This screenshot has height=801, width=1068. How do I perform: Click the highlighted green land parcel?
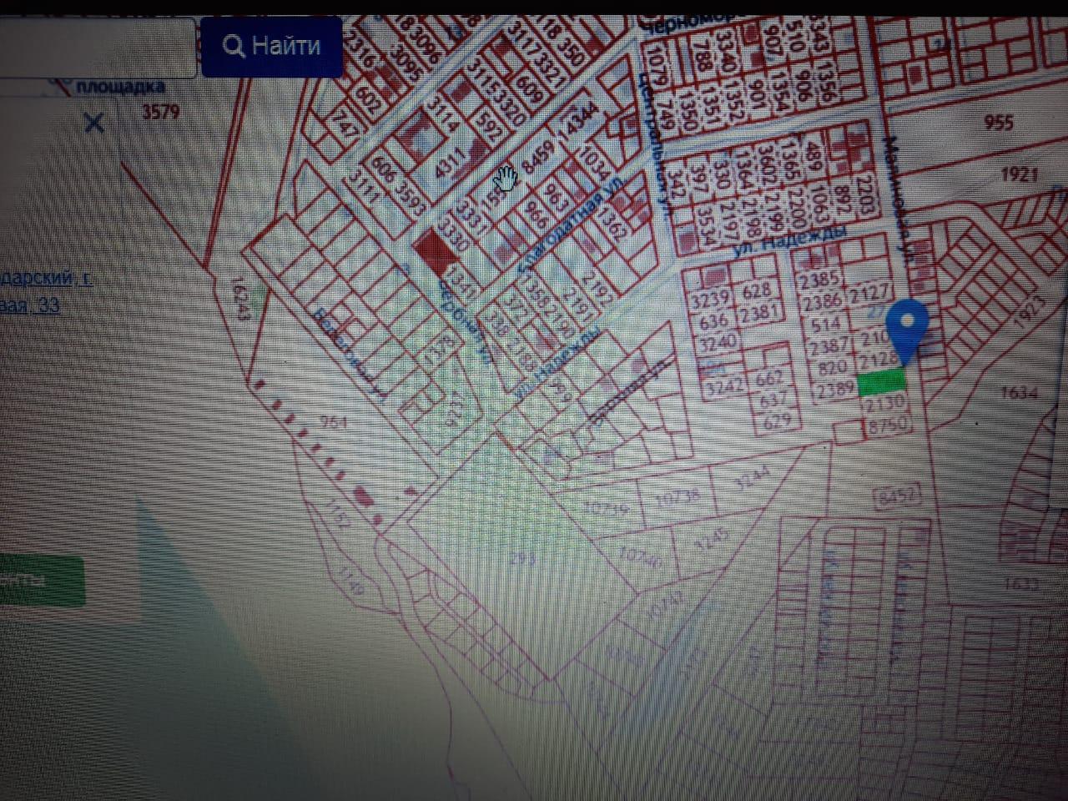tap(883, 383)
